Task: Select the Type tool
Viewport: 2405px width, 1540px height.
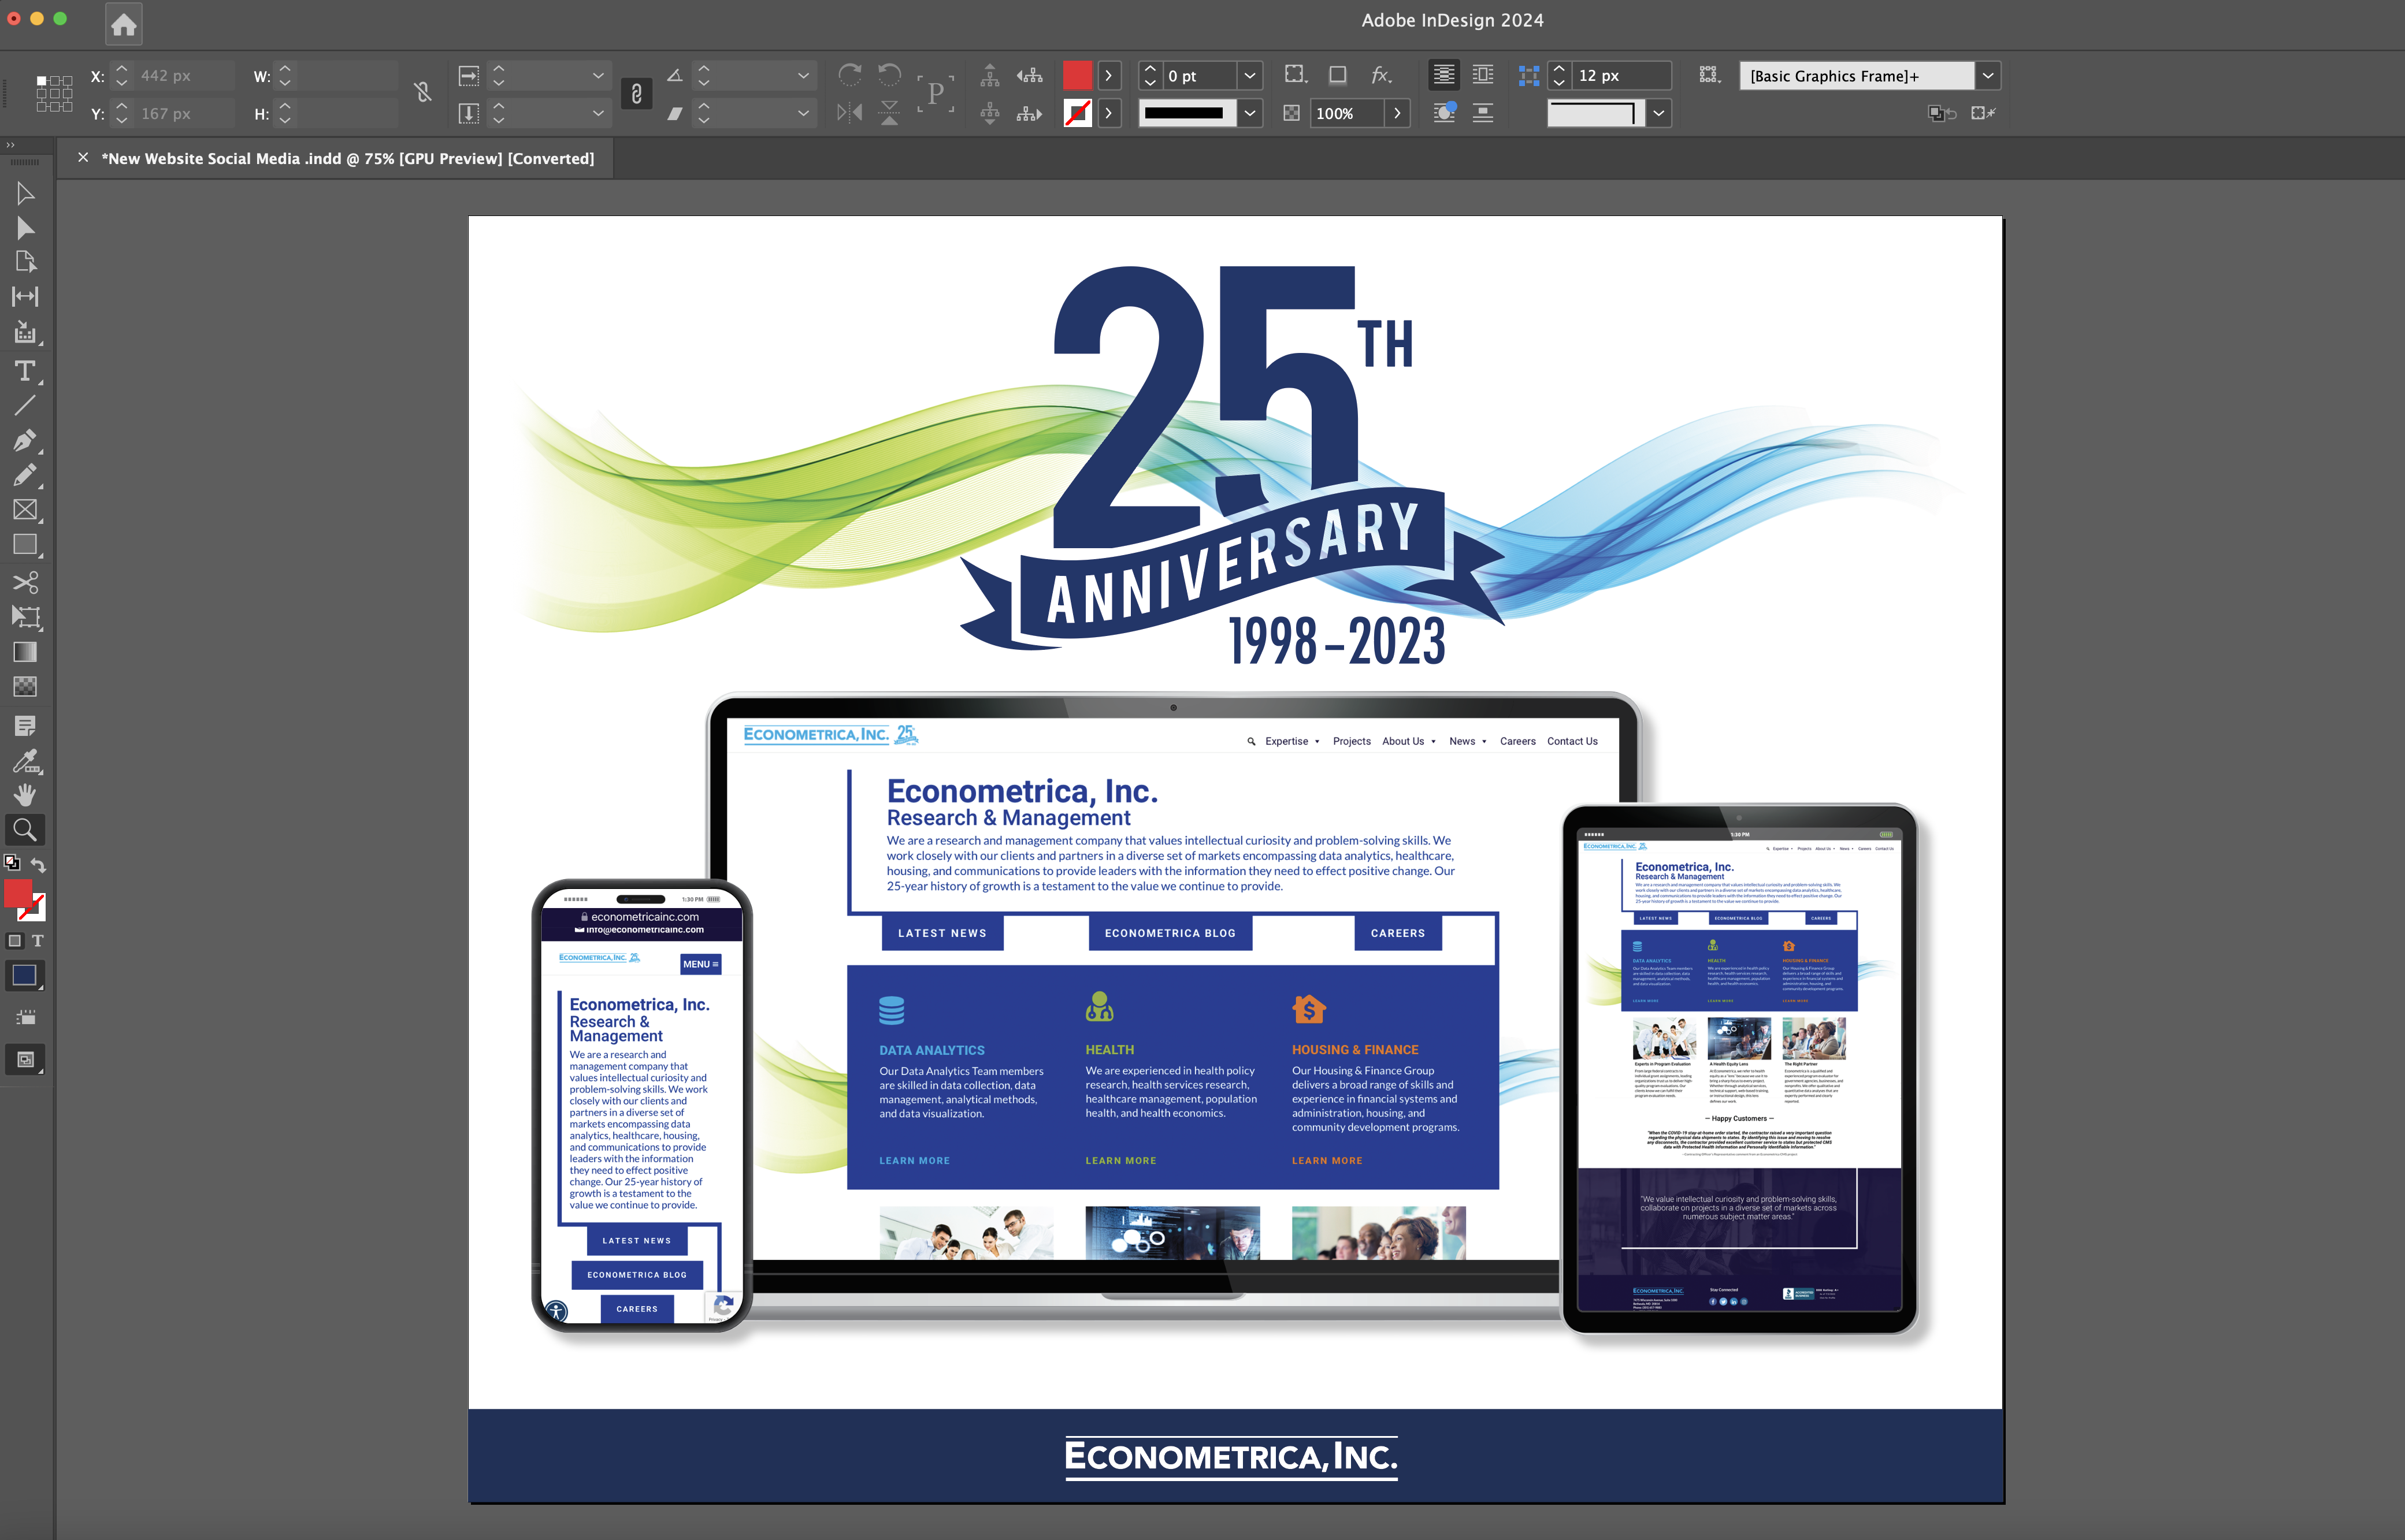Action: click(25, 371)
